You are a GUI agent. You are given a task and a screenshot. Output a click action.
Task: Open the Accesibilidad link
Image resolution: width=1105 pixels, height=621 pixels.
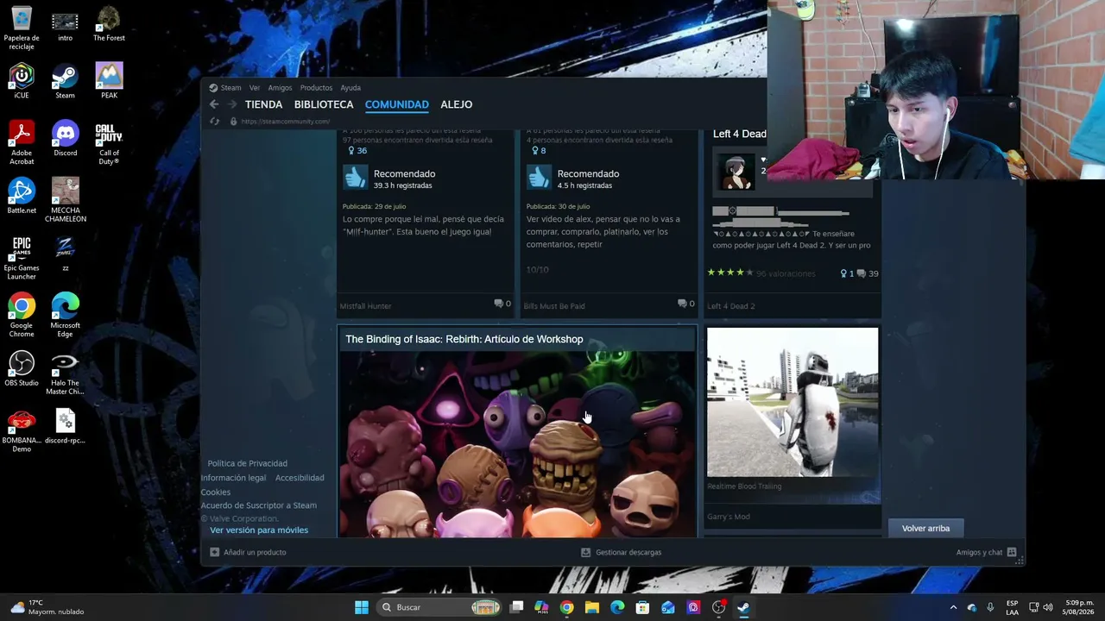(300, 478)
